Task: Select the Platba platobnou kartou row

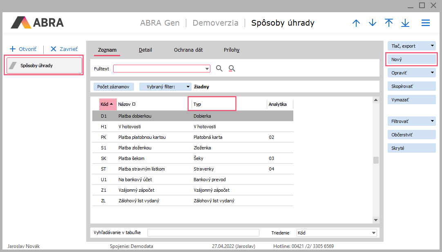Action: click(x=142, y=137)
